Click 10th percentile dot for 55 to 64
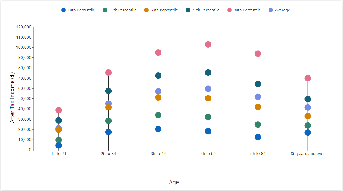This screenshot has width=343, height=191. (x=258, y=137)
